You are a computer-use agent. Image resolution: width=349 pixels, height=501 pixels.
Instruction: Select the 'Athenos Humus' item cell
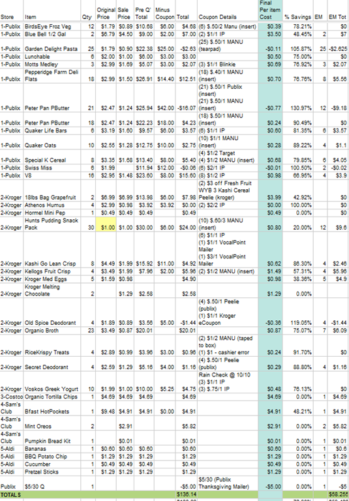click(52, 205)
